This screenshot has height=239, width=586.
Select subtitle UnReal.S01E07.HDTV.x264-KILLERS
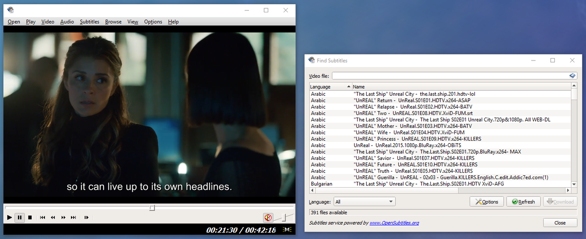440,158
